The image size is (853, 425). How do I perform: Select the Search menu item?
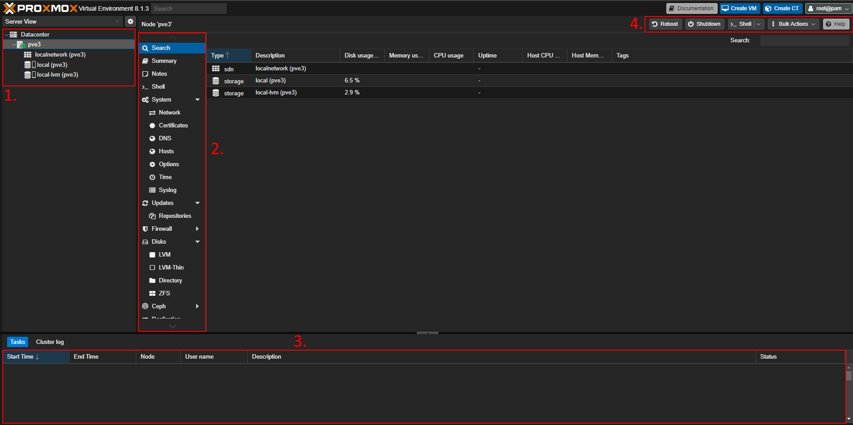[172, 48]
